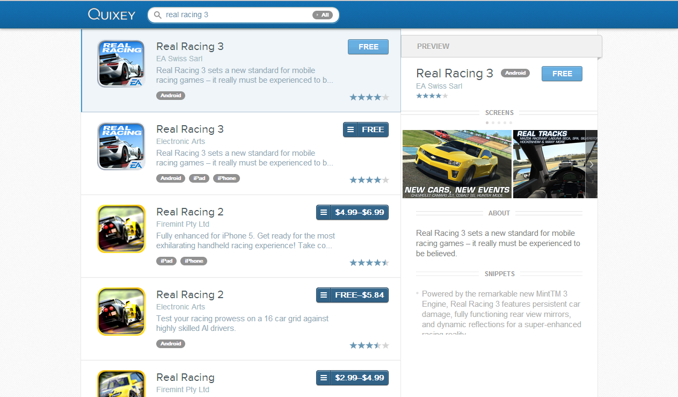This screenshot has height=397, width=678.
Task: Click the Electronic Arts Real Racing 3 icon
Action: [x=121, y=146]
